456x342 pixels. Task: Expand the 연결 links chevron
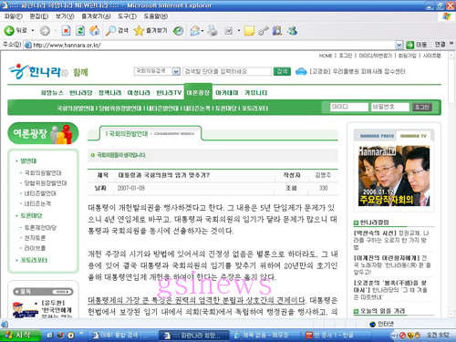(x=451, y=44)
